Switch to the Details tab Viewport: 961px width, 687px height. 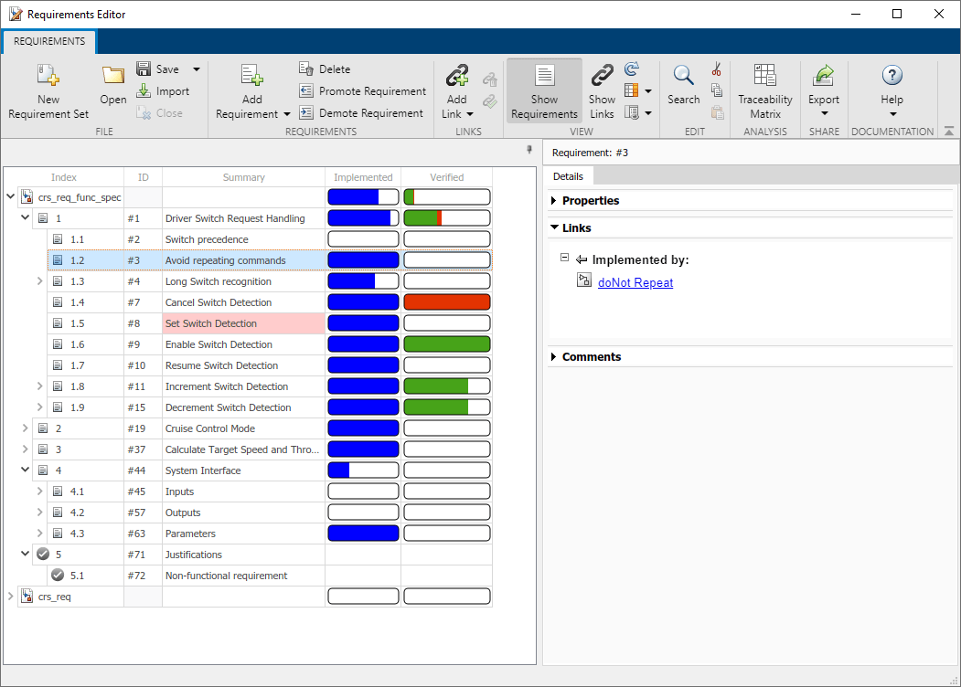tap(568, 175)
